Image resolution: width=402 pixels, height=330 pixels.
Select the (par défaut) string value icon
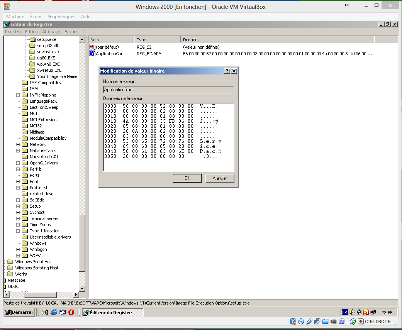92,47
